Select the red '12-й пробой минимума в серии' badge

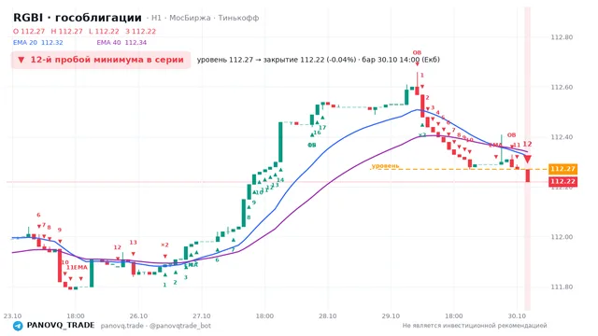(x=101, y=60)
